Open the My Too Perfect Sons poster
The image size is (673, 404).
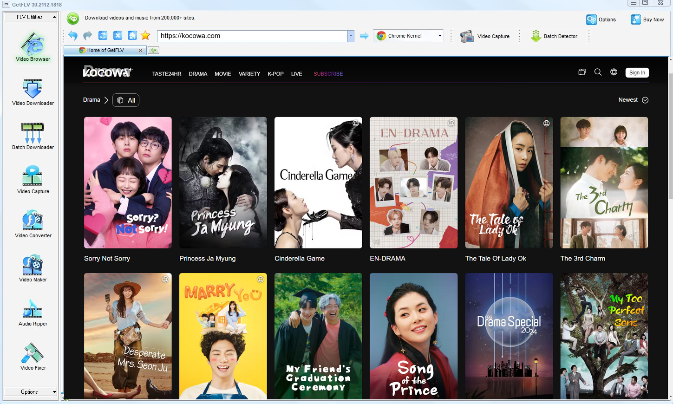(x=604, y=336)
